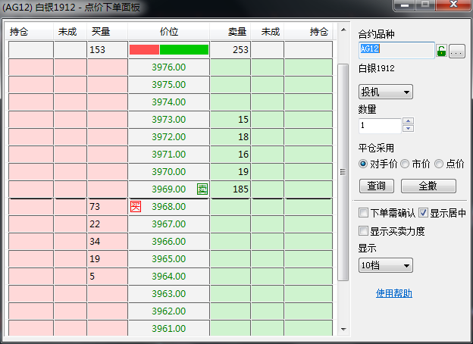Viewport: 473px width, 344px height.
Task: Click the right 持仓 column header
Action: [x=309, y=31]
